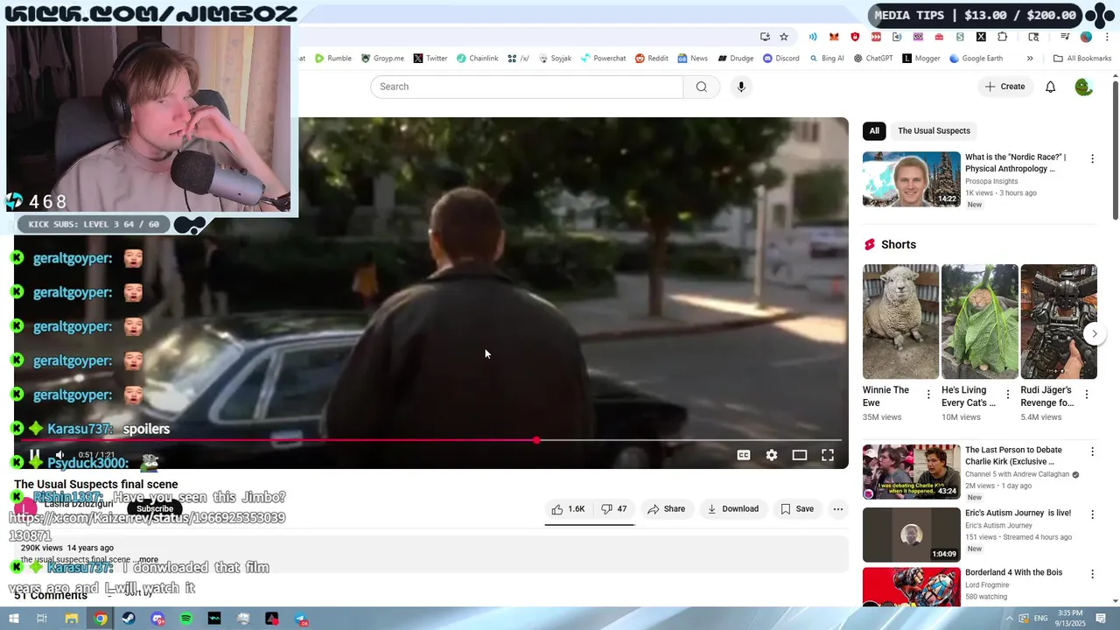Open options for Eric's Autism Journey video
Image resolution: width=1120 pixels, height=630 pixels.
[1092, 514]
